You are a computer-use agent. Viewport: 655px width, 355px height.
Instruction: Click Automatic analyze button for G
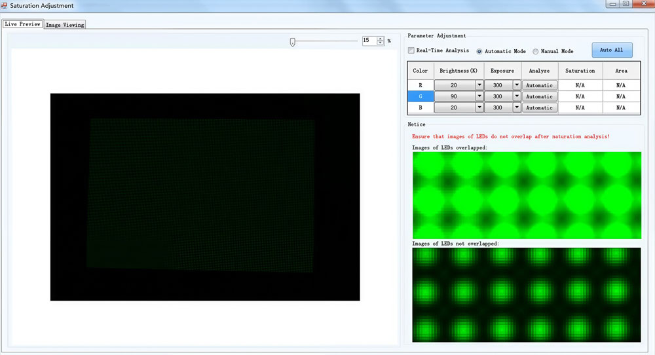pyautogui.click(x=539, y=96)
